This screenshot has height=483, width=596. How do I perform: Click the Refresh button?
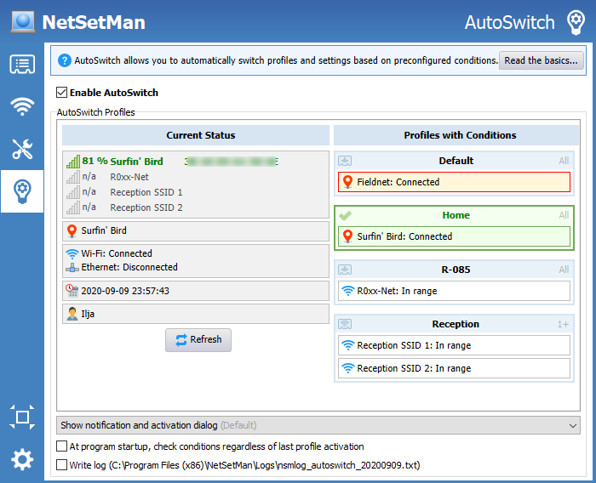tap(198, 340)
